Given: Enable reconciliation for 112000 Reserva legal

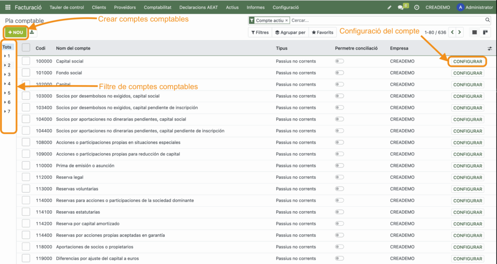Looking at the screenshot, I should coord(339,177).
